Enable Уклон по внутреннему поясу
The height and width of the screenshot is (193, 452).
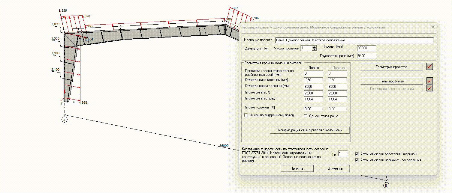coord(246,115)
